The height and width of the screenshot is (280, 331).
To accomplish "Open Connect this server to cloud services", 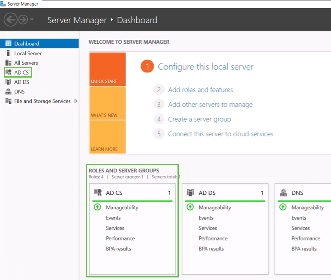I will (220, 134).
